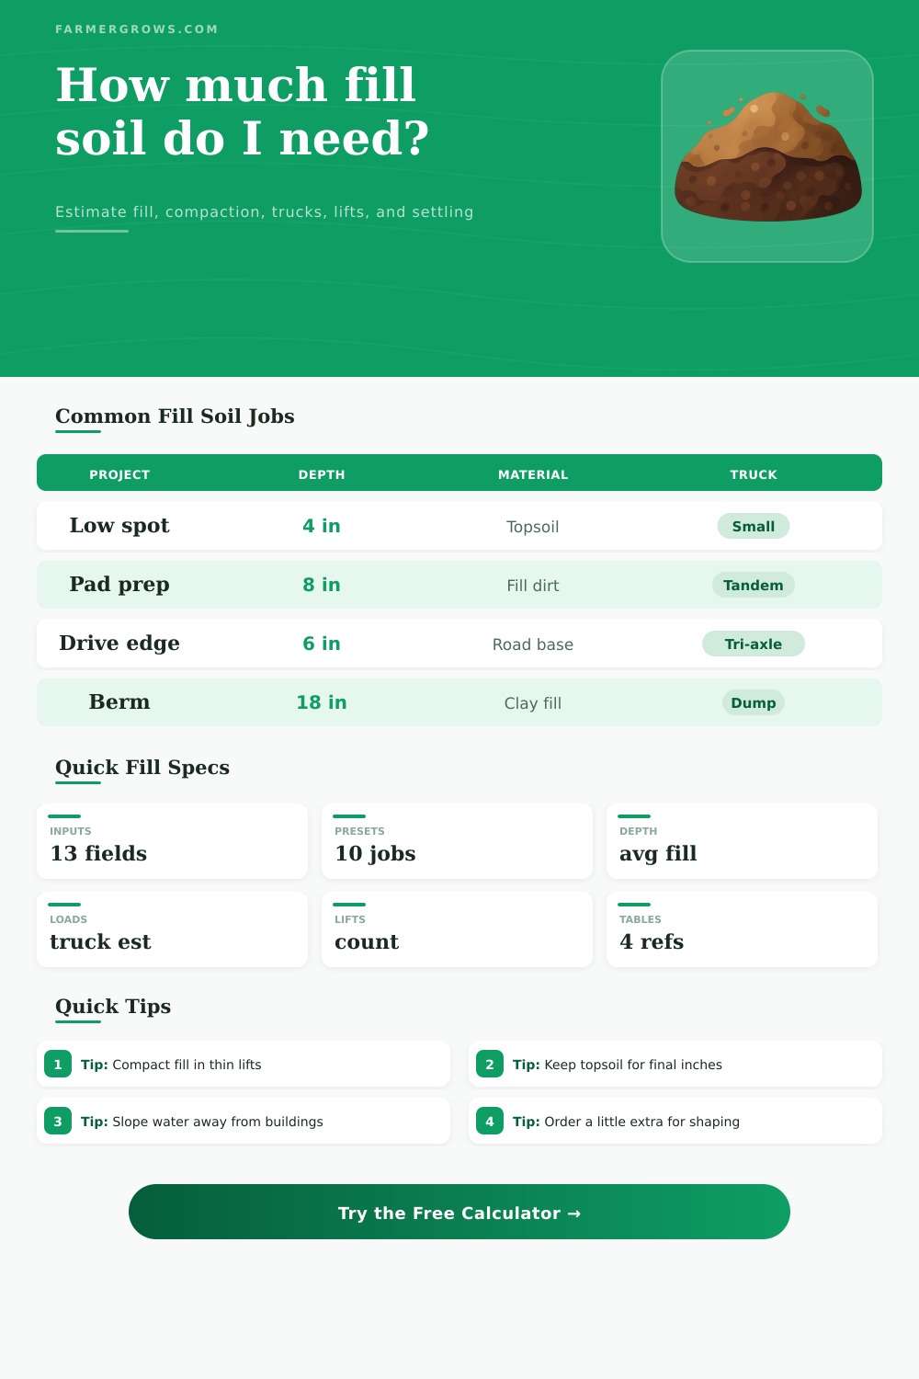Click the Quick Tips heading
The height and width of the screenshot is (1379, 919).
113,1007
